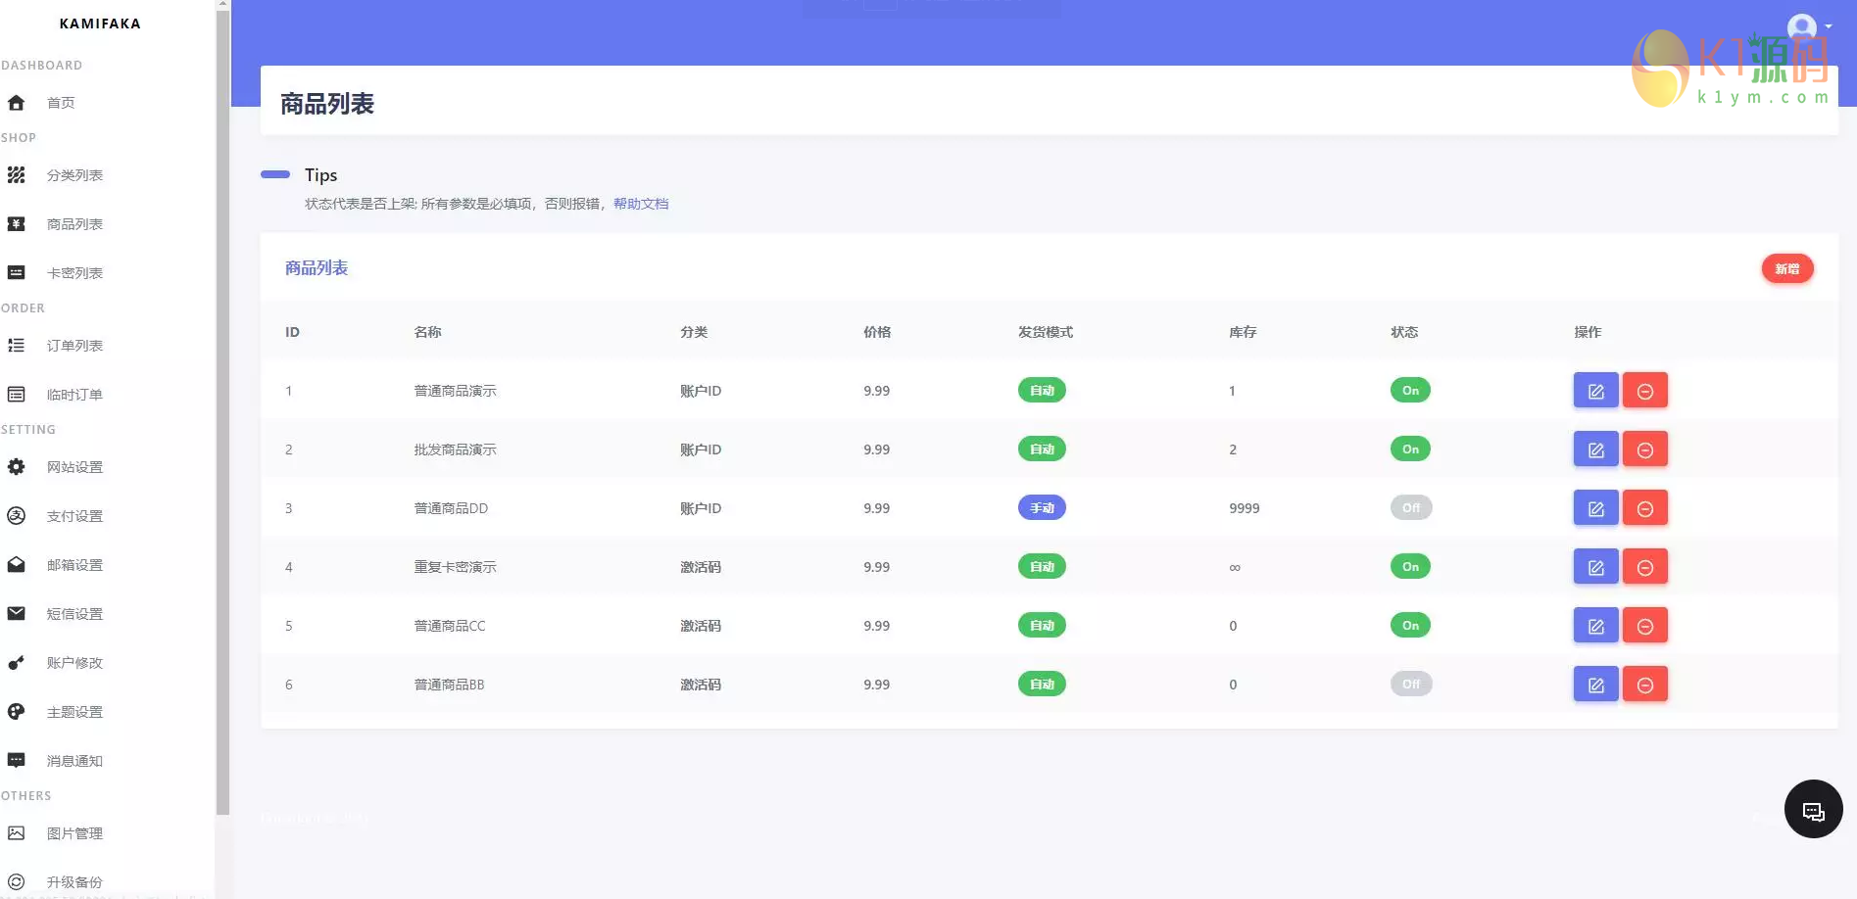
Task: Open the floating chat widget
Action: click(x=1813, y=809)
